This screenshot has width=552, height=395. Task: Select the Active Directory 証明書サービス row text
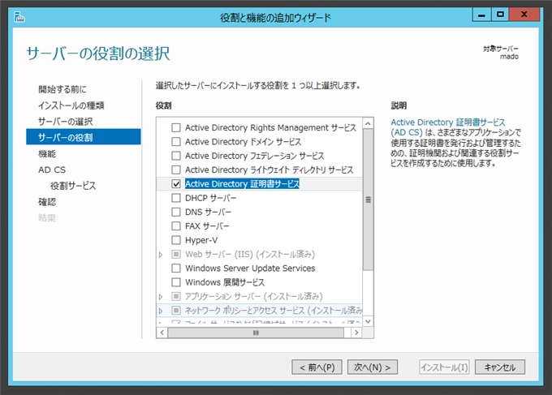pos(242,183)
